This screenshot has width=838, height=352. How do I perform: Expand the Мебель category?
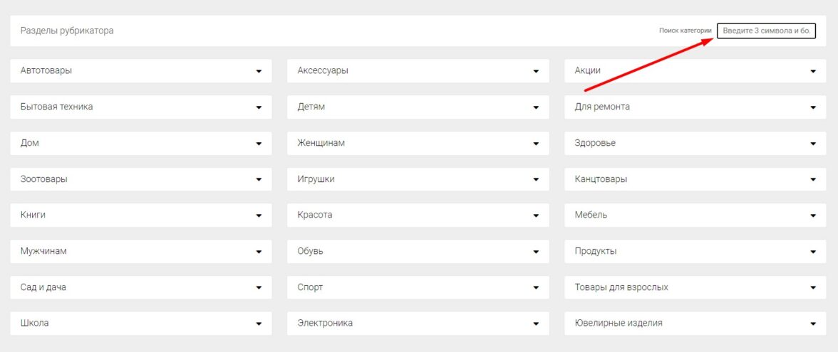tap(813, 215)
